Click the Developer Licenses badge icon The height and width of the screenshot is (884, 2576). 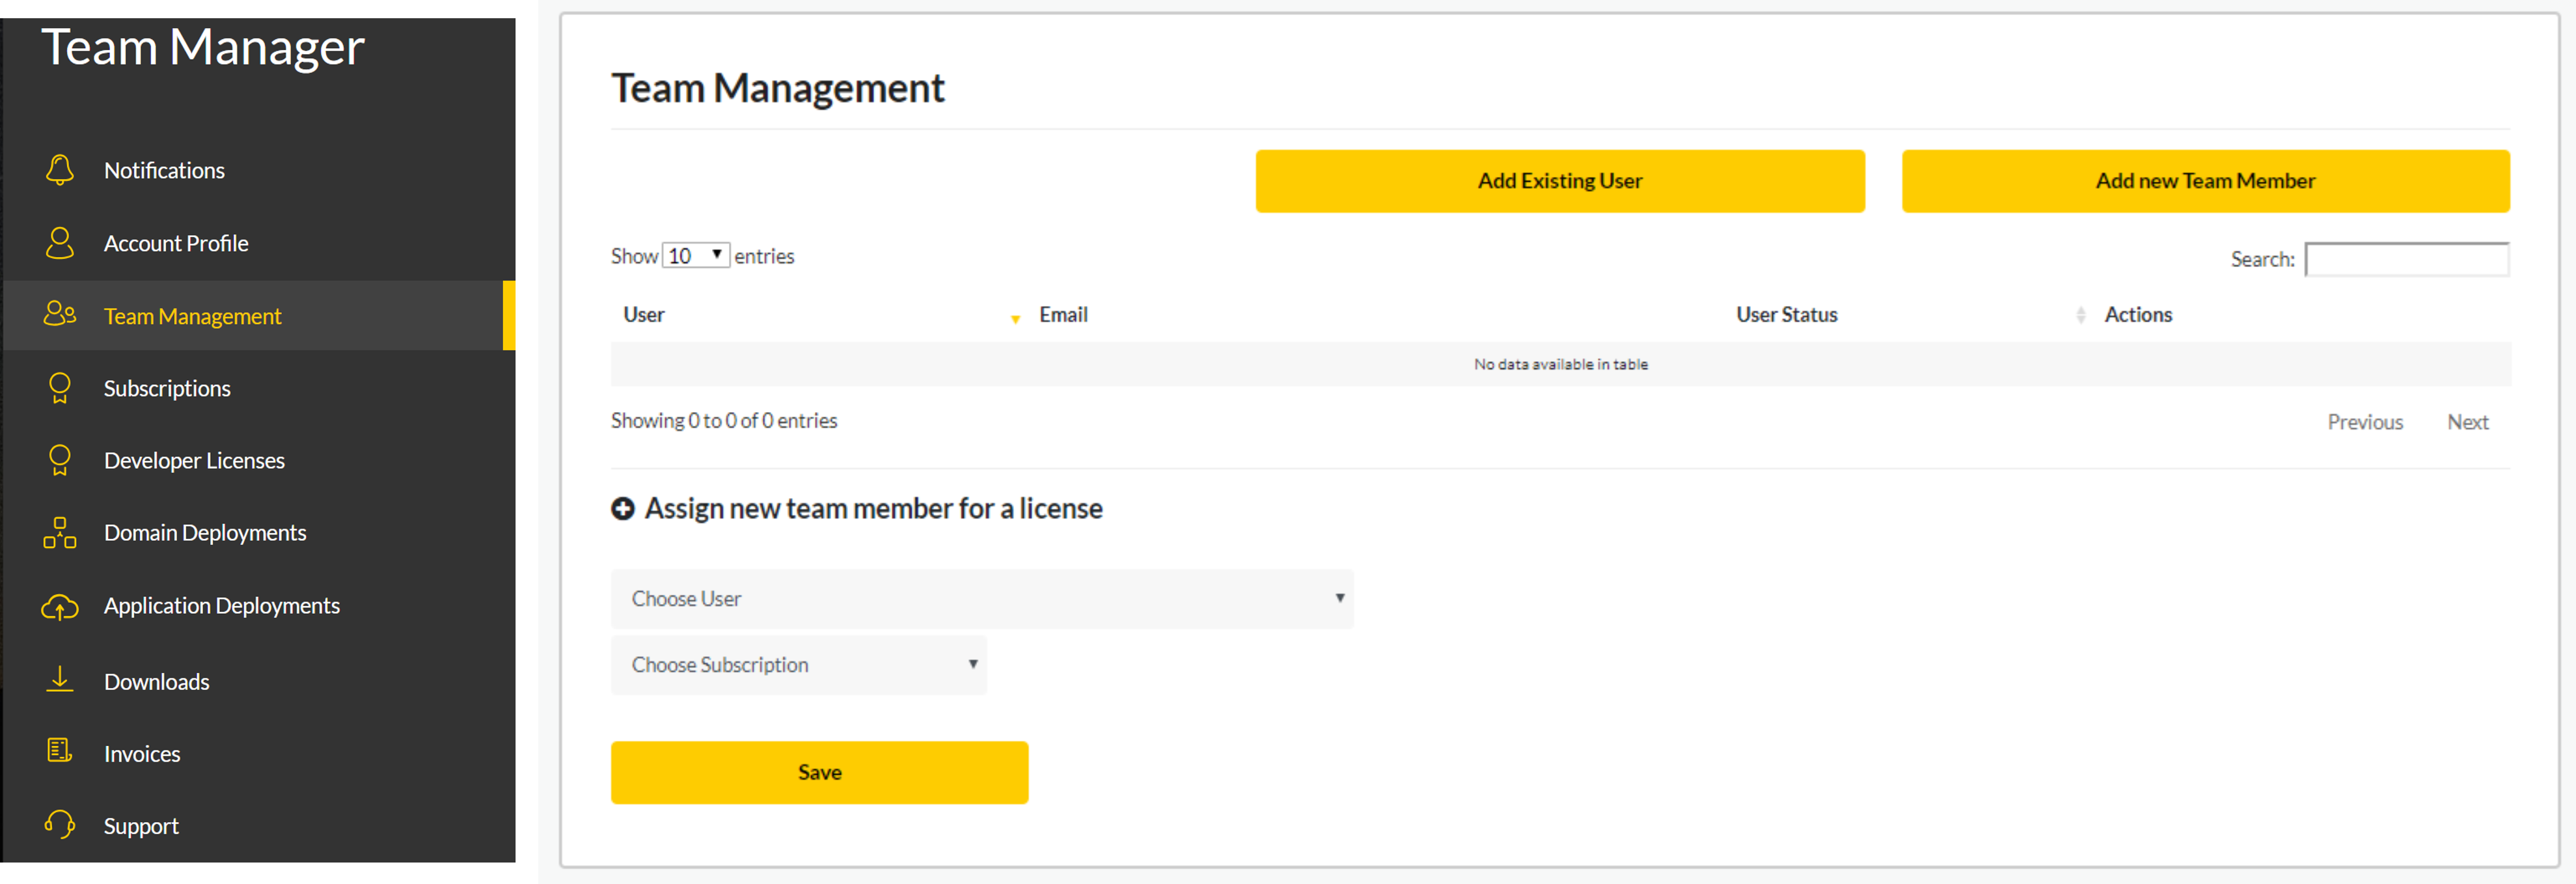pyautogui.click(x=60, y=460)
